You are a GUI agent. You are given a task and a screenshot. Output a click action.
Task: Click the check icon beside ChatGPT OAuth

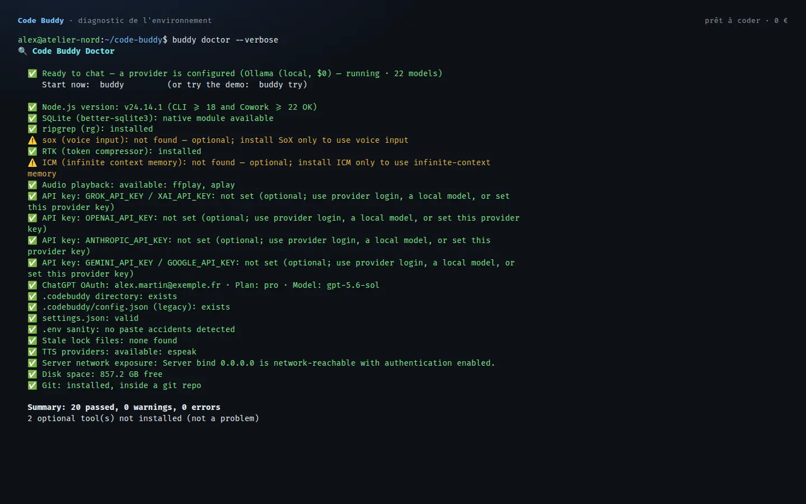pyautogui.click(x=32, y=285)
